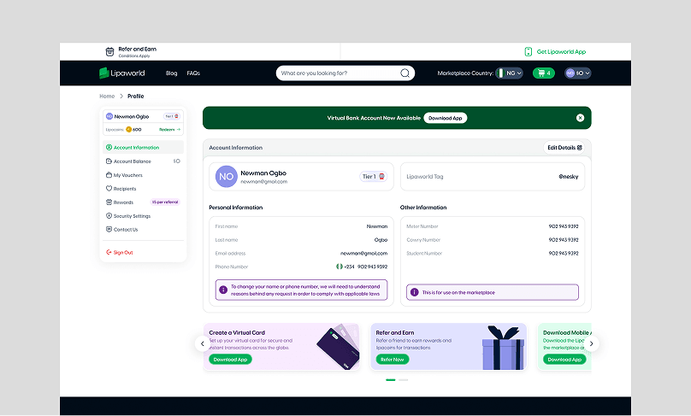Click the NO avatar in navigation bar
Image resolution: width=691 pixels, height=416 pixels.
570,73
